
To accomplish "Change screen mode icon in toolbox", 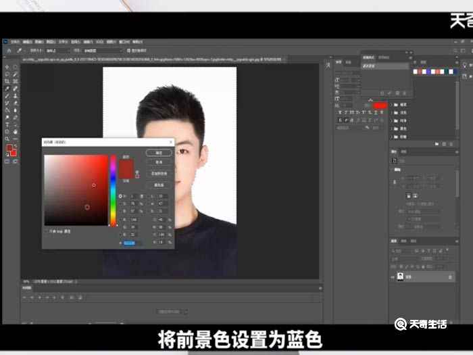I will click(15, 162).
